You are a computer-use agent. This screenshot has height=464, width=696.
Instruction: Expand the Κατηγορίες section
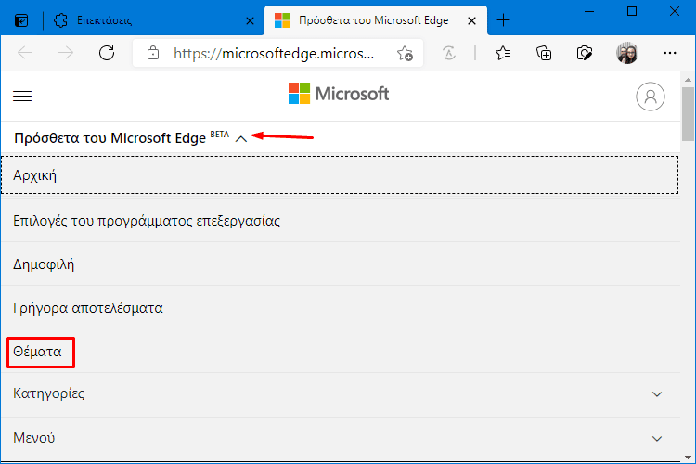pos(657,394)
